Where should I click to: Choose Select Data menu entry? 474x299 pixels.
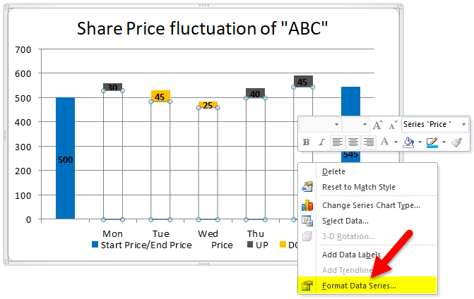coord(346,221)
